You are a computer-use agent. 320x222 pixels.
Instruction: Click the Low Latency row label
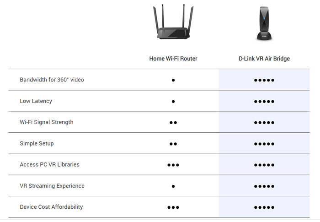pyautogui.click(x=36, y=101)
